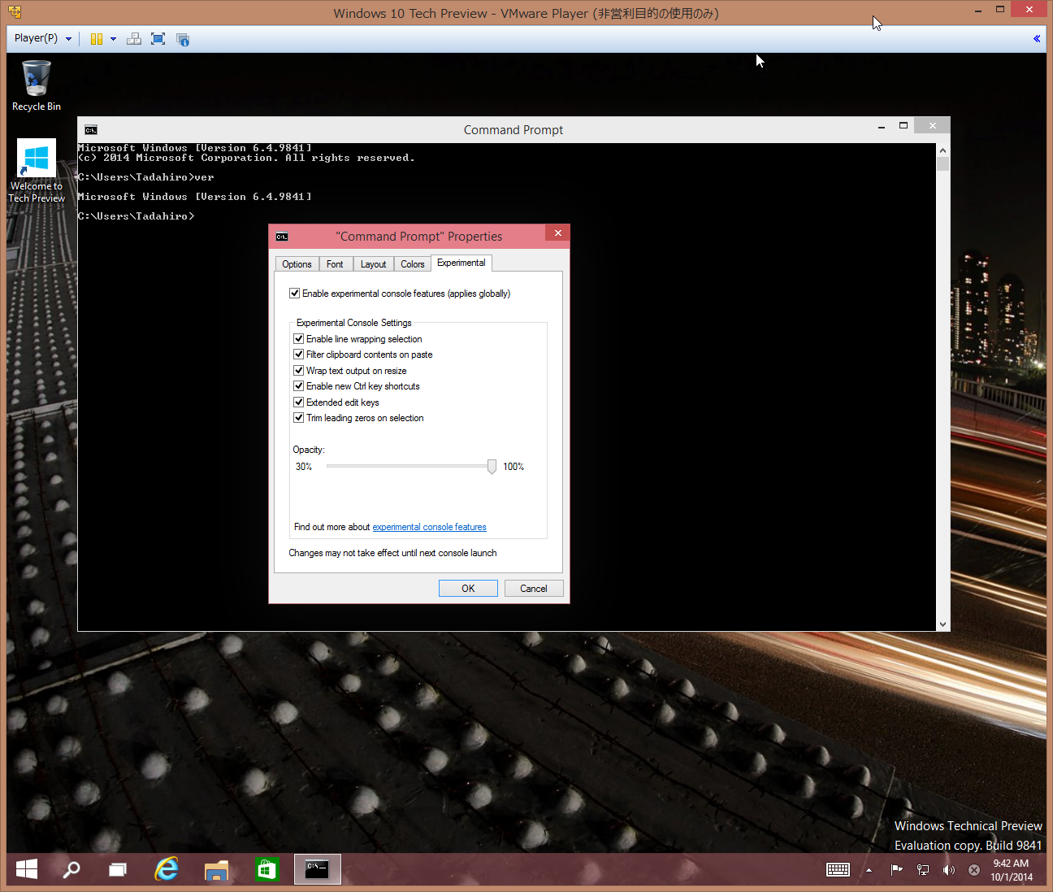Switch to the Colors tab
The image size is (1053, 892).
(x=412, y=263)
